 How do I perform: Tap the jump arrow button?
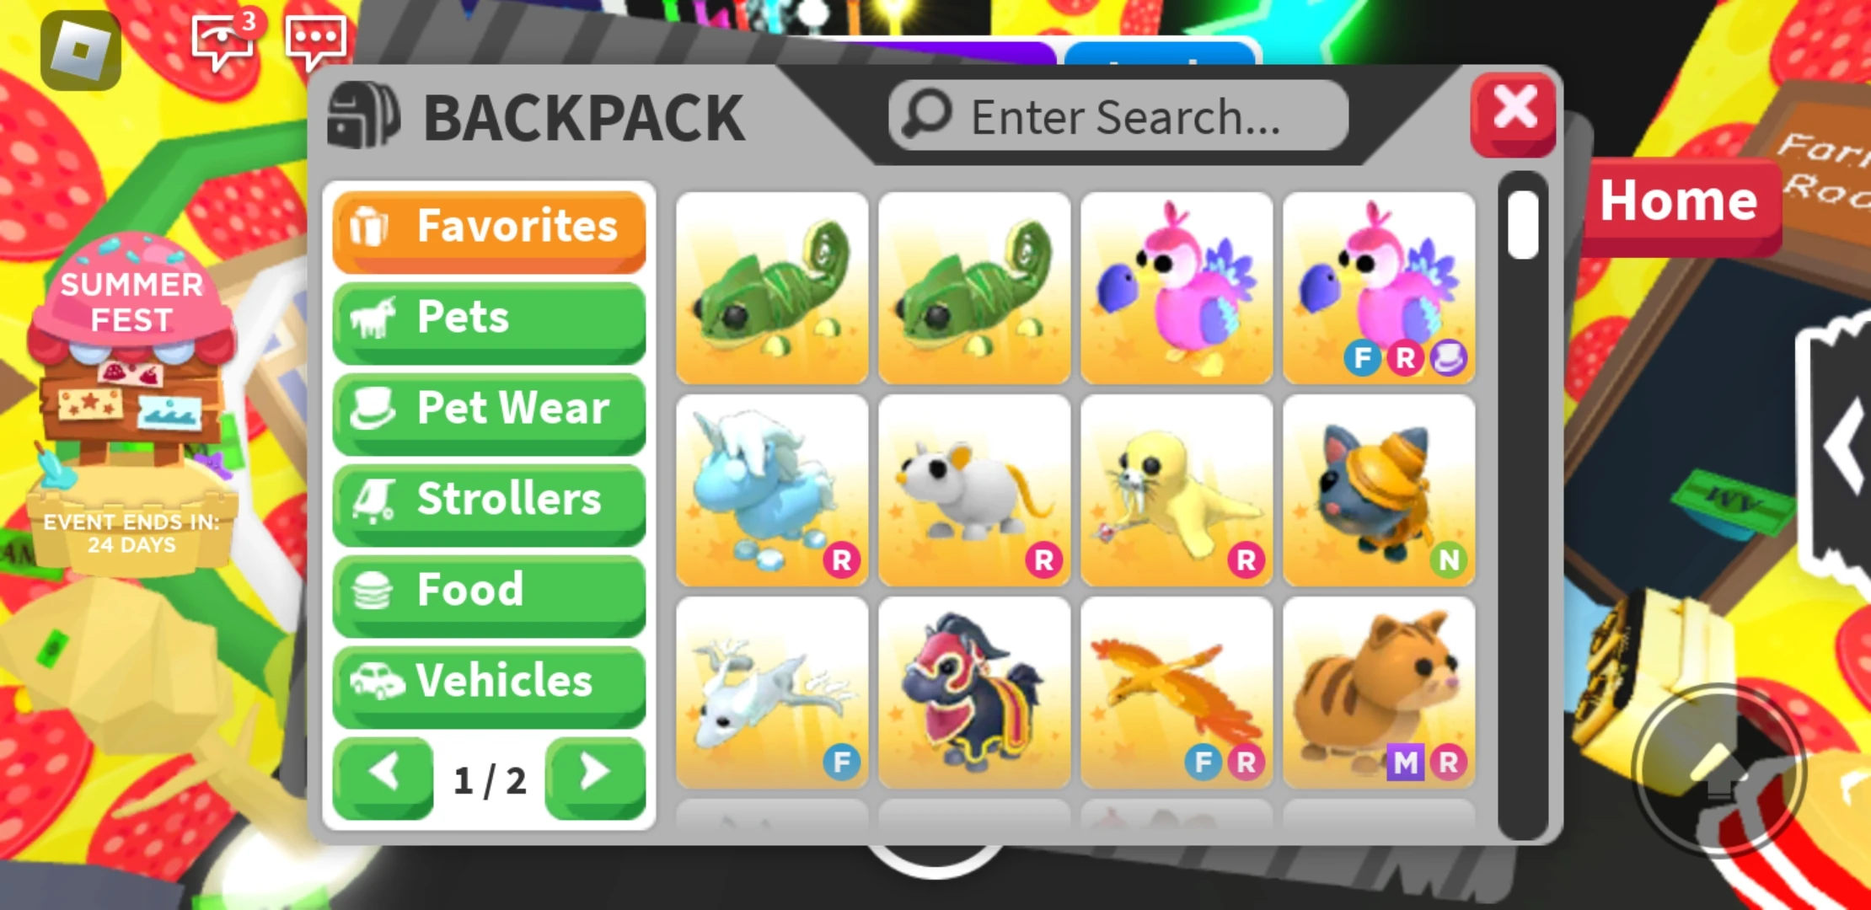coord(1719,768)
